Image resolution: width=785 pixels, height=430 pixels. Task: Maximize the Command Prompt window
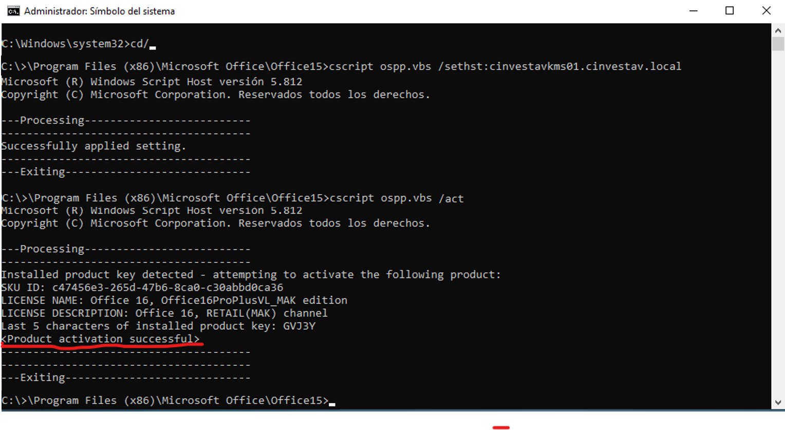tap(730, 11)
